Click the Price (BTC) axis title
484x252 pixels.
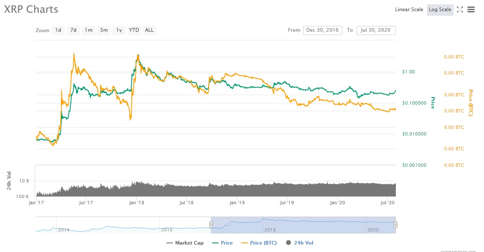click(471, 103)
